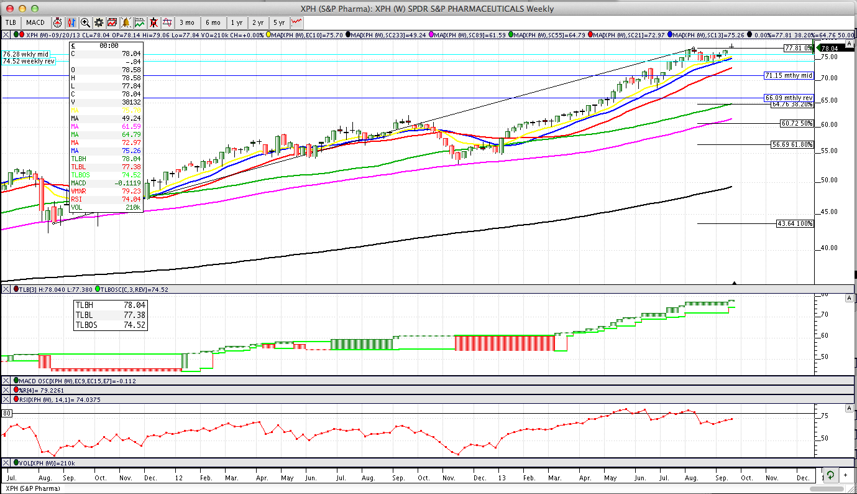Click the green/red XPH price series dots
The image size is (857, 494).
[x=19, y=35]
